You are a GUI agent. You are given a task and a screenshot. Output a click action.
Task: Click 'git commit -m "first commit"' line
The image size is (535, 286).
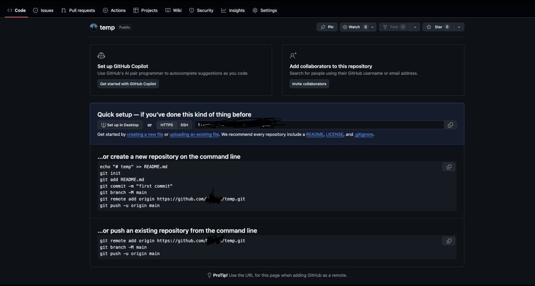pyautogui.click(x=136, y=186)
